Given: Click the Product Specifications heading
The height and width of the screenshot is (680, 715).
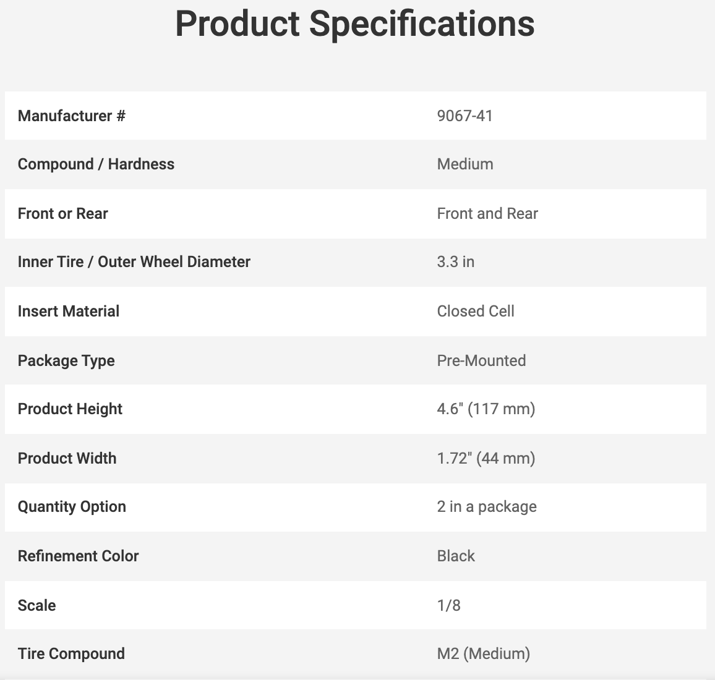Looking at the screenshot, I should (354, 24).
